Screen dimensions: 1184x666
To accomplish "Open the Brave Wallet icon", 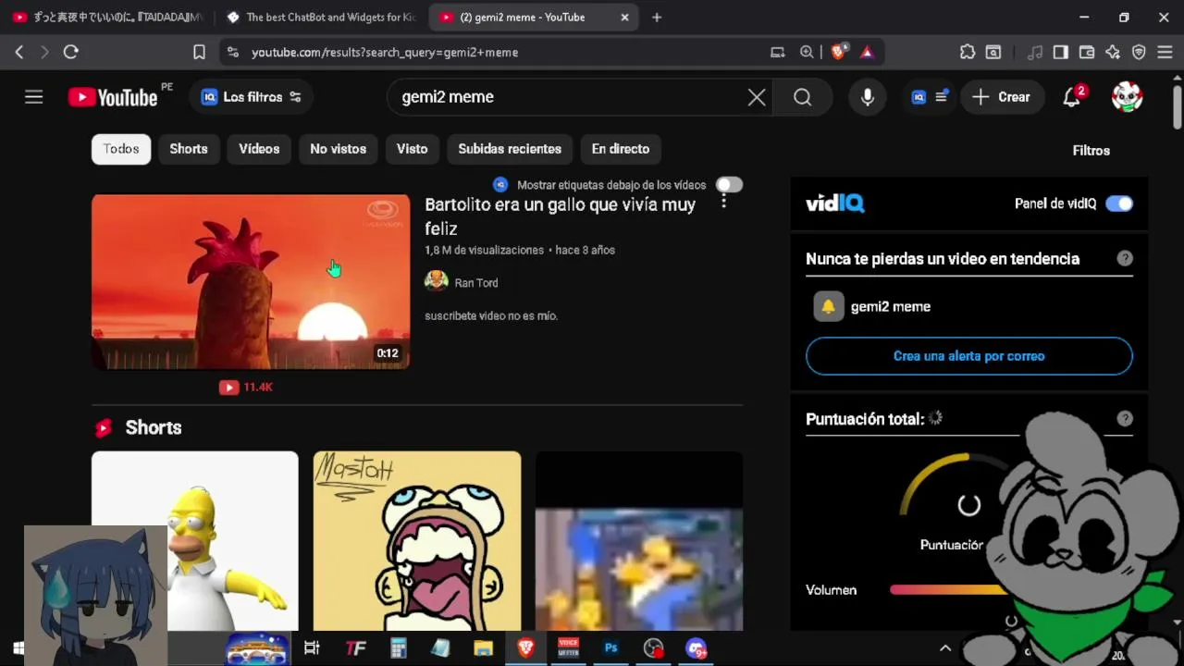I will [1087, 53].
